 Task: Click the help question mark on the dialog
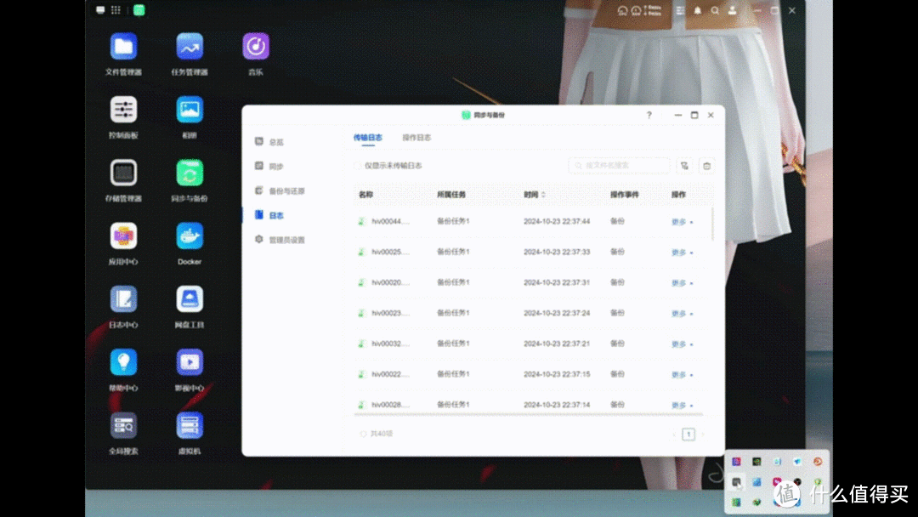tap(649, 115)
